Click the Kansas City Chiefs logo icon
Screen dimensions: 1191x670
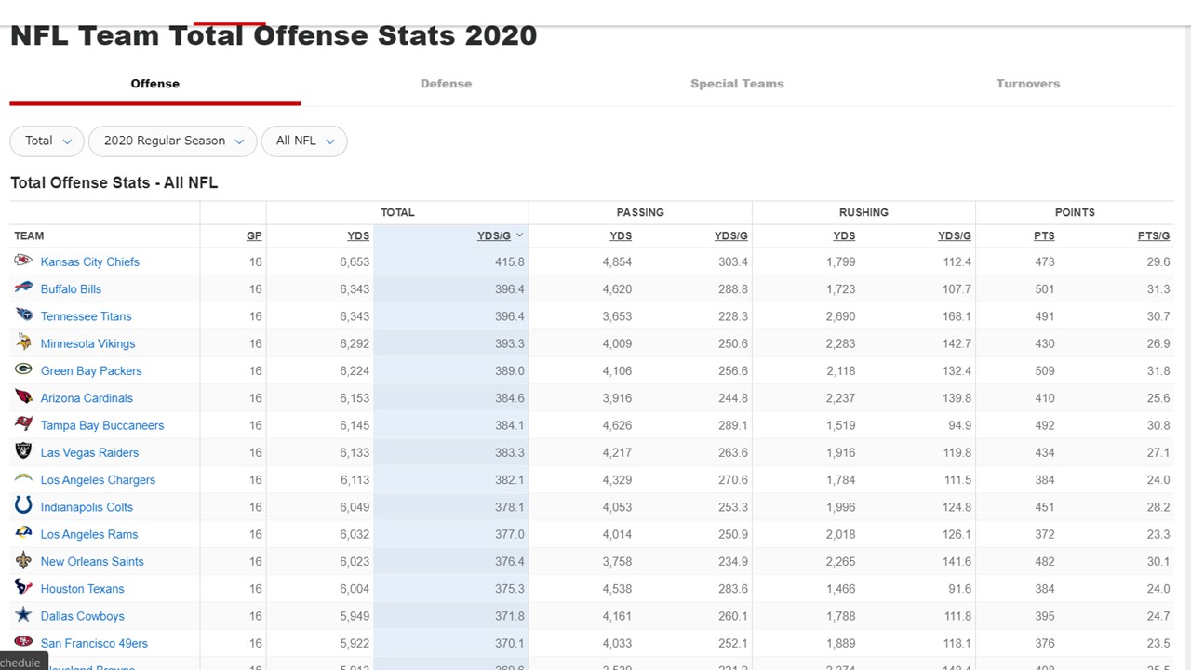tap(23, 261)
